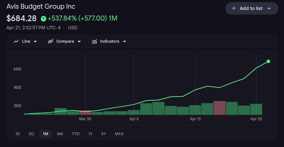Select the 1M time range tab
This screenshot has width=284, height=147.
click(x=46, y=134)
